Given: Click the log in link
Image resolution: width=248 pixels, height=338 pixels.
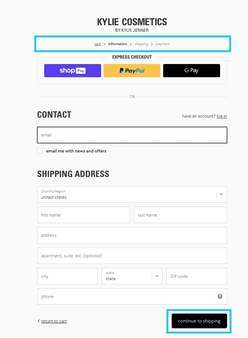Looking at the screenshot, I should [222, 116].
